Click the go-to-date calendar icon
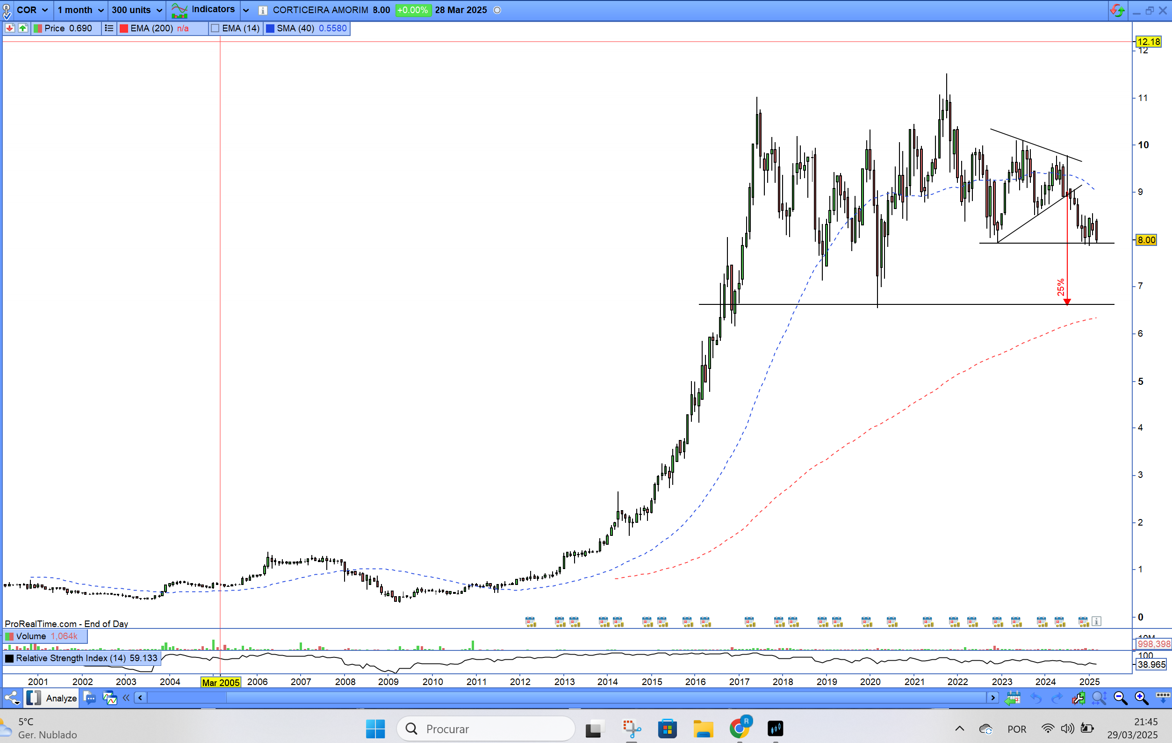The width and height of the screenshot is (1172, 743). (1013, 698)
